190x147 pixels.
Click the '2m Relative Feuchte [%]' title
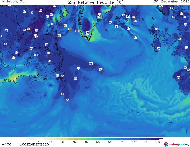tap(96, 2)
